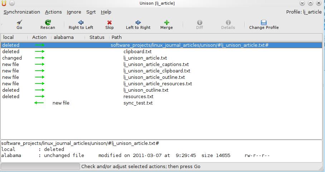The width and height of the screenshot is (325, 172).
Task: Open the Synchronization menu
Action: [22, 12]
